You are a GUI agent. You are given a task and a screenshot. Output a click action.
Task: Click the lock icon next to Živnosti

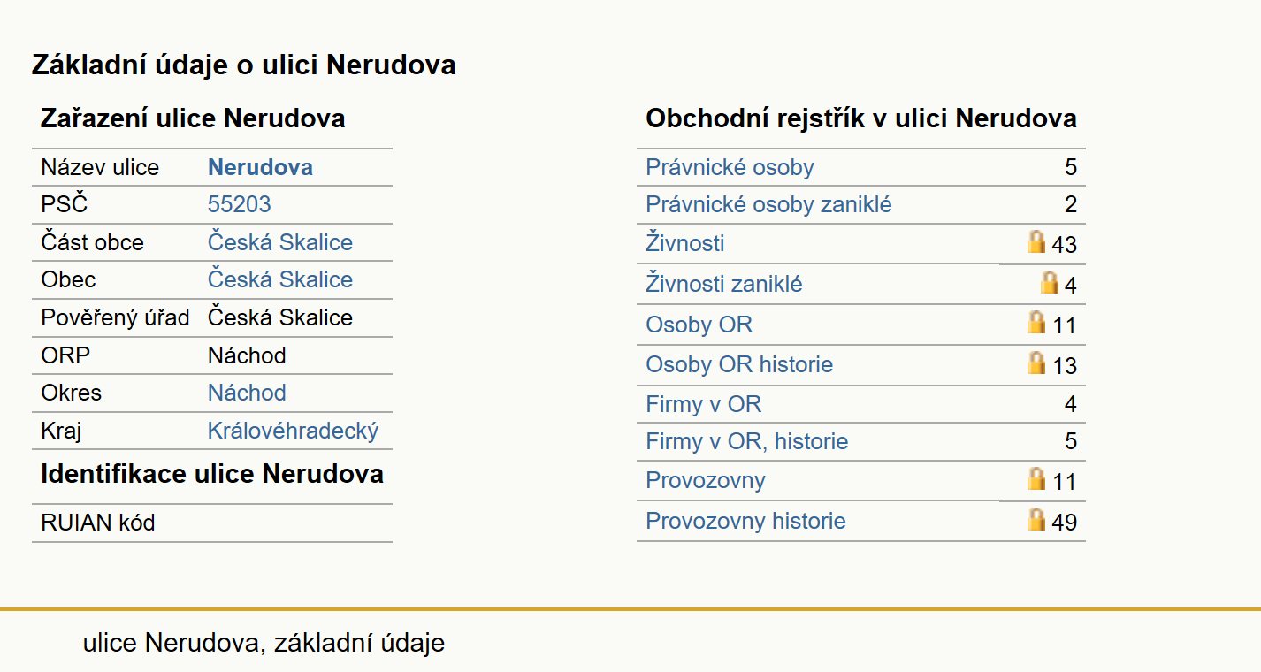(x=1036, y=242)
